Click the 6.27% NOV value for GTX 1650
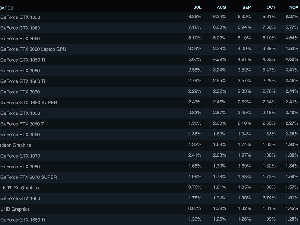 (292, 17)
